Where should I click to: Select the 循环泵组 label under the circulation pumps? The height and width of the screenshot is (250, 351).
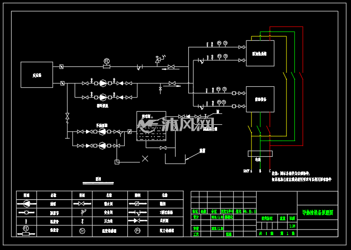pyautogui.click(x=102, y=106)
